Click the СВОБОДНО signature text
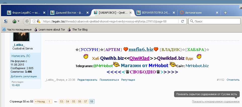Viewport: 242px width, 107px height. point(143,72)
